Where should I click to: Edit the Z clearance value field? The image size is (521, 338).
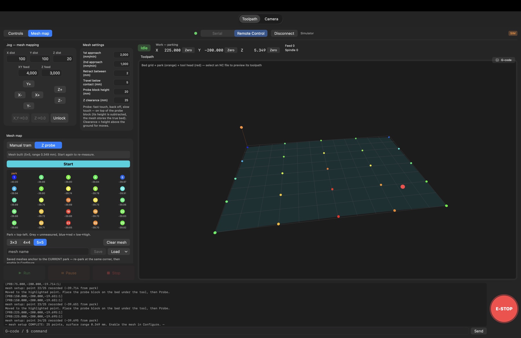pos(122,100)
